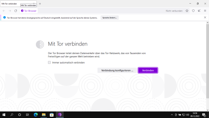This screenshot has width=209, height=118.
Task: Open Microsoft Store from taskbar
Action: click(52, 115)
